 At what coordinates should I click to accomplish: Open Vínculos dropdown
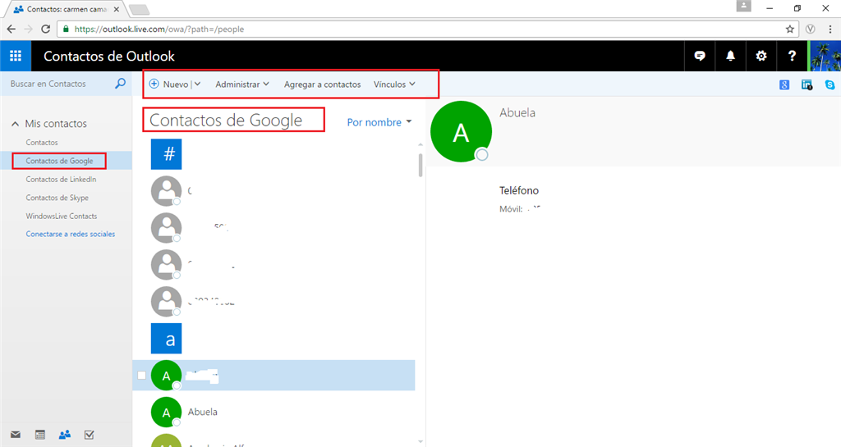[394, 84]
